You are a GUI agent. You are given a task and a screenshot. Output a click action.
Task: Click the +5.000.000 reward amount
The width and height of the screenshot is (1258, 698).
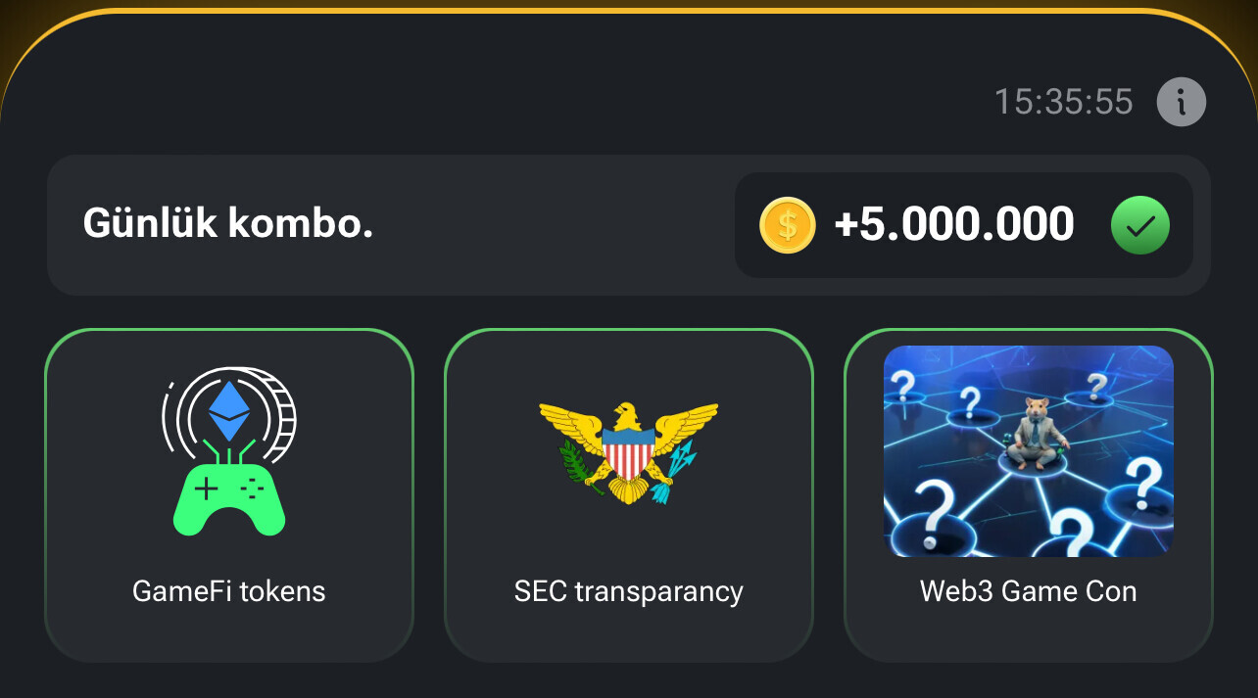point(954,225)
